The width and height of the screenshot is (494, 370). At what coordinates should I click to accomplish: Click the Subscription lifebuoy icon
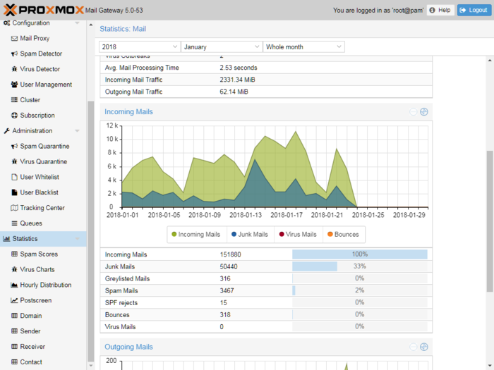click(14, 116)
